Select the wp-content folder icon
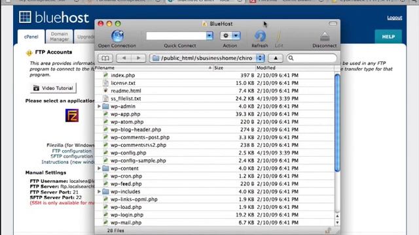 (106, 168)
